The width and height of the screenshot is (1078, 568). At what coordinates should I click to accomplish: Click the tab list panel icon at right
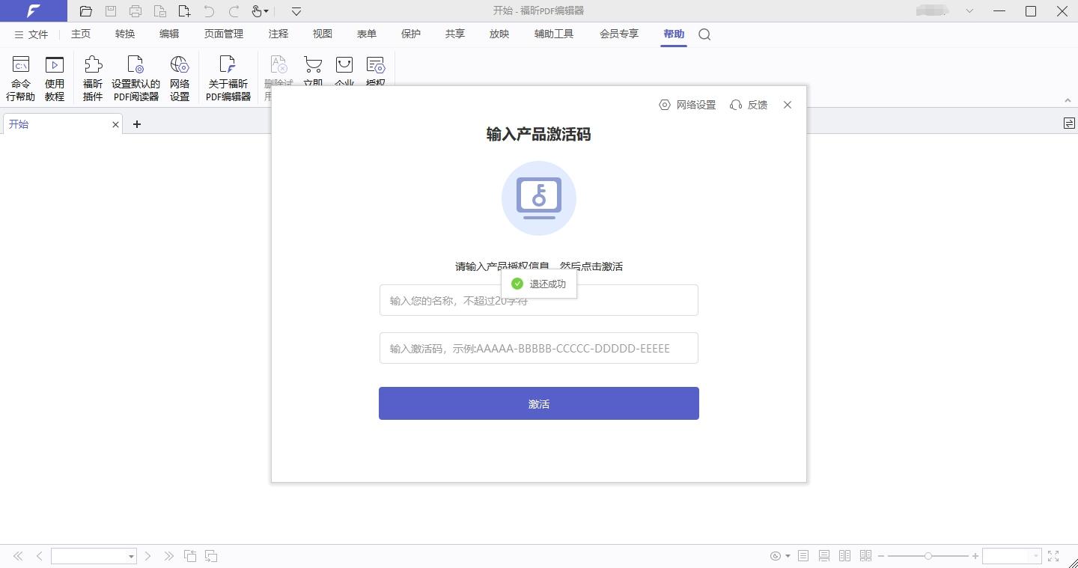point(1069,123)
